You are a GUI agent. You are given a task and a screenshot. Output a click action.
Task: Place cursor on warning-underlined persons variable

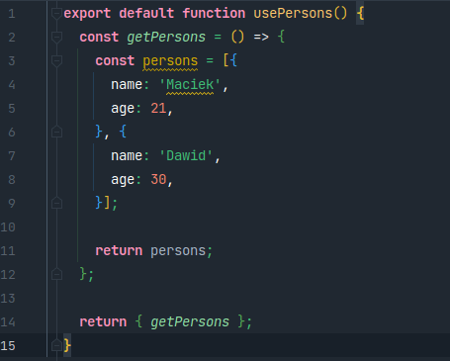(170, 61)
